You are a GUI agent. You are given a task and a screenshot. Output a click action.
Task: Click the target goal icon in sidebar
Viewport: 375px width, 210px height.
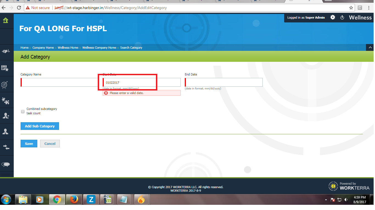5,85
